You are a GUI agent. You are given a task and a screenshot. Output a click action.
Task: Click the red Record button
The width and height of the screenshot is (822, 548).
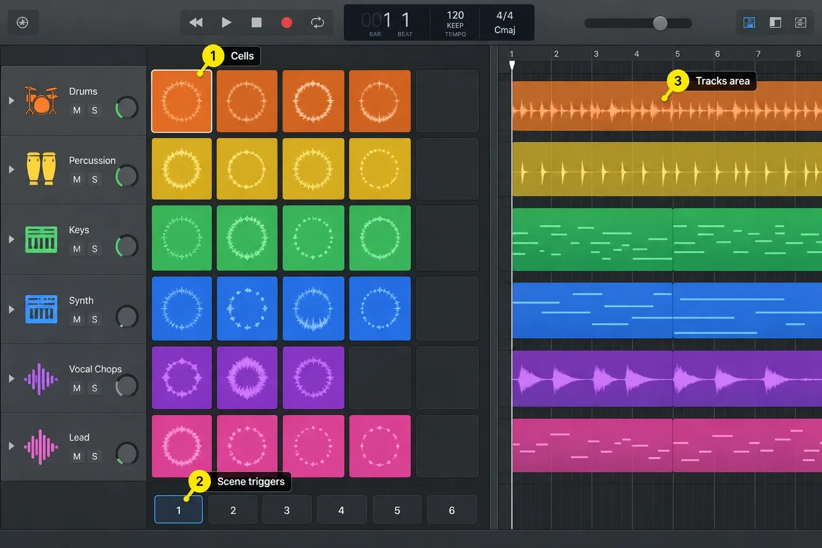click(287, 22)
